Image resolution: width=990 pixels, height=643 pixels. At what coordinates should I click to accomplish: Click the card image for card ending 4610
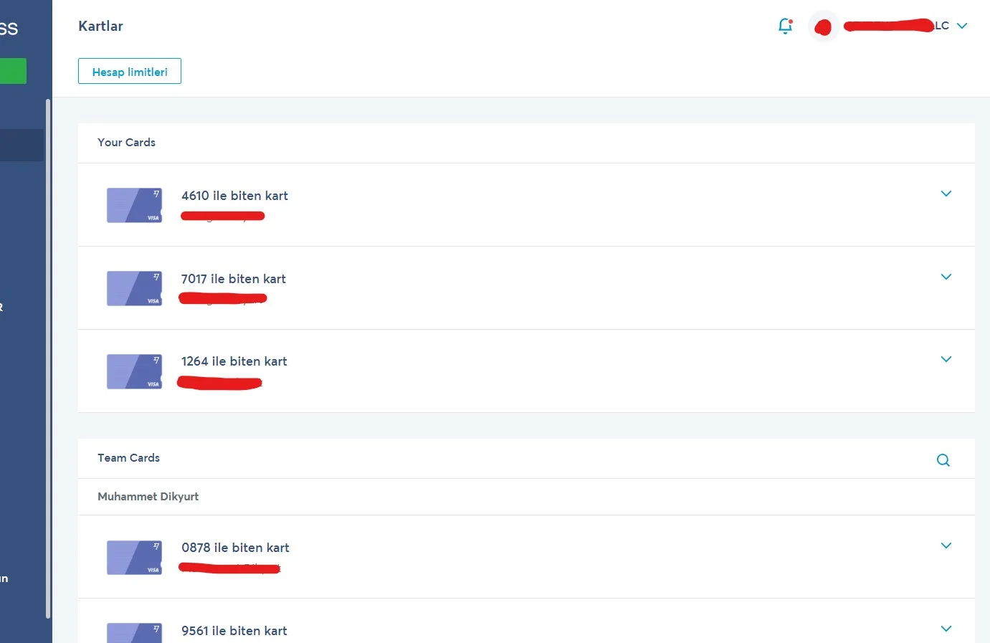134,206
